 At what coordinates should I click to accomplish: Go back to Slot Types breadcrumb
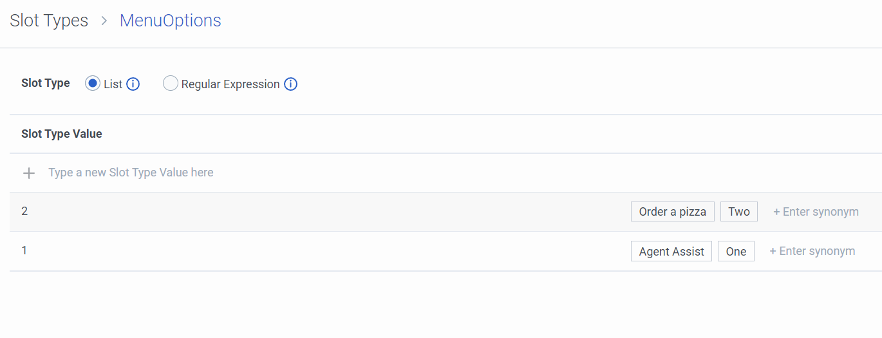click(x=49, y=21)
